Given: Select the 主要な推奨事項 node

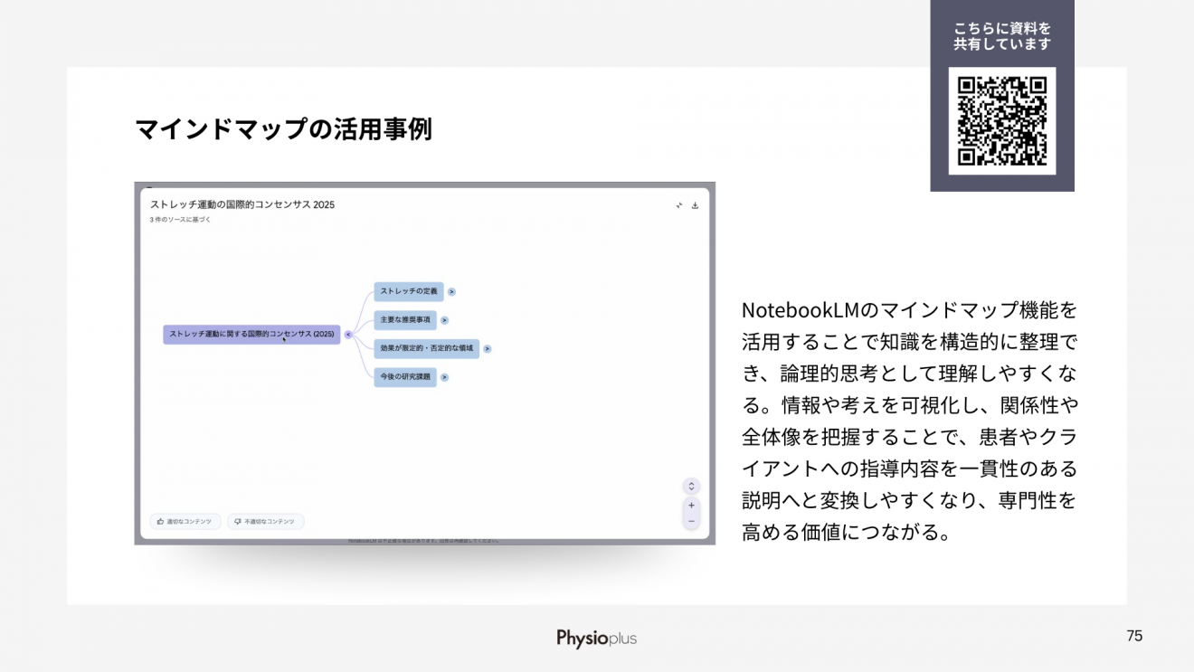Looking at the screenshot, I should (404, 320).
